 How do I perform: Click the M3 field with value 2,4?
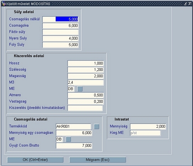[86, 83]
